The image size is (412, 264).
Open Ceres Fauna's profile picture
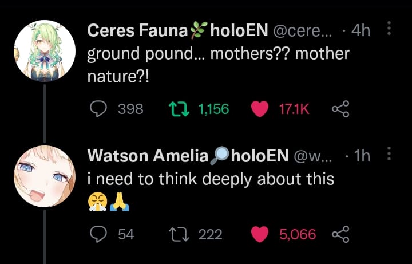click(x=44, y=51)
